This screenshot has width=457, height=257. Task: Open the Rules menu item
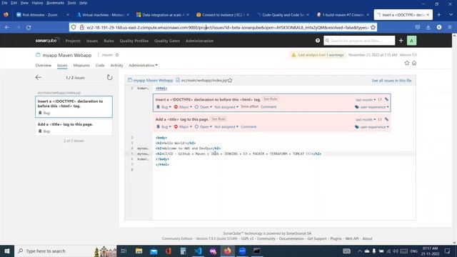(x=109, y=41)
